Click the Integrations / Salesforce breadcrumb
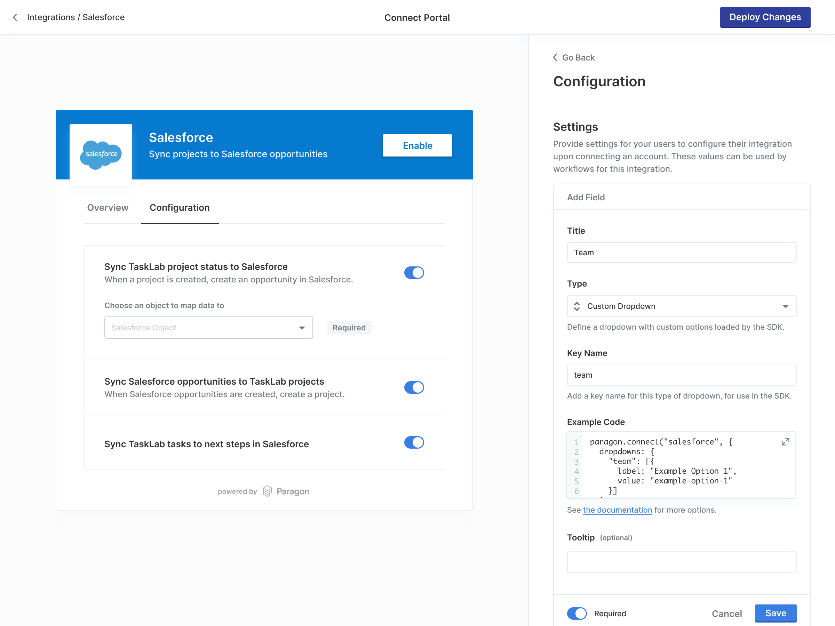Image resolution: width=835 pixels, height=626 pixels. [x=76, y=17]
